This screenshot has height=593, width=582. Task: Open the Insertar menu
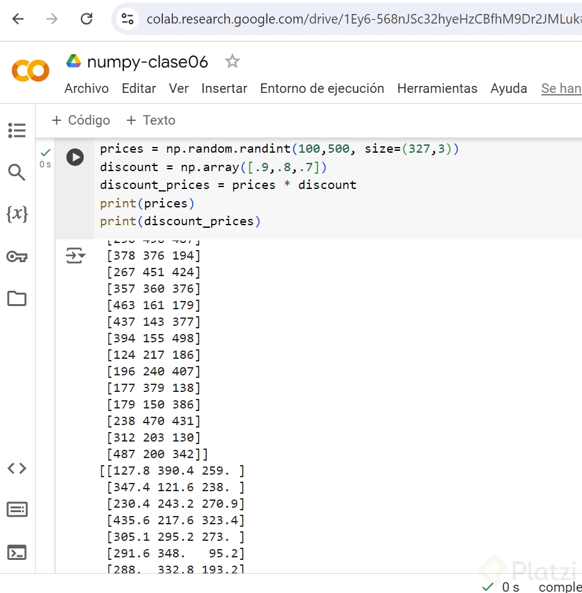(x=225, y=88)
